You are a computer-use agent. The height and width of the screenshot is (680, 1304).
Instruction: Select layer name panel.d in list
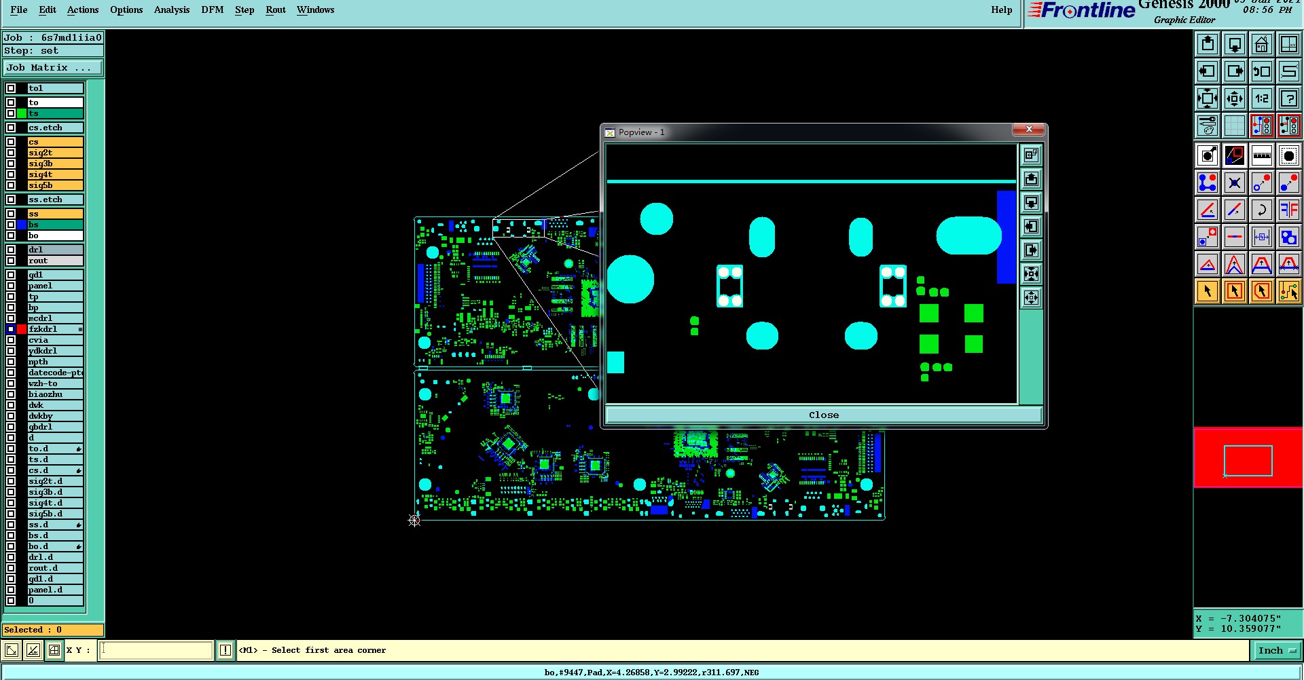[55, 590]
